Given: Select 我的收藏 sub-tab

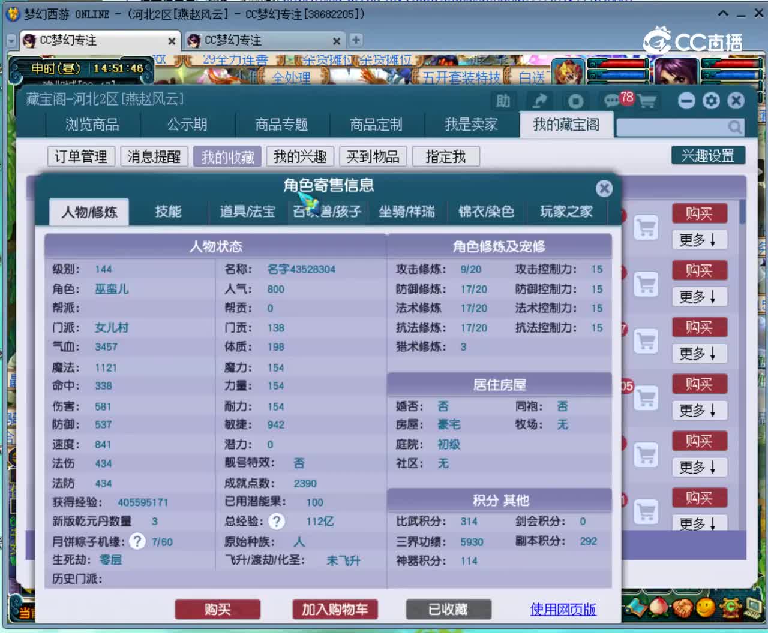Looking at the screenshot, I should [227, 156].
